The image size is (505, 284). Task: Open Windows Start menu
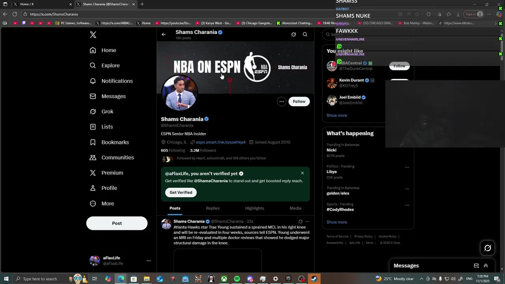(6, 279)
